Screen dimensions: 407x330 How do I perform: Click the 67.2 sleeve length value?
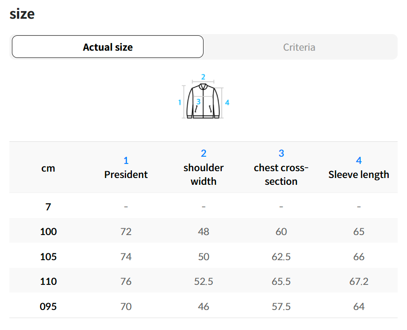(x=359, y=281)
